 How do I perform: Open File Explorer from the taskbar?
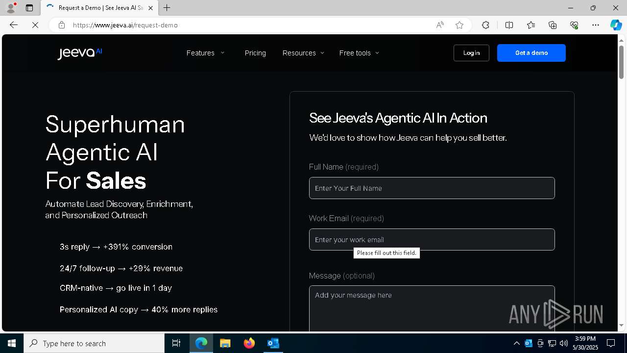coord(225,343)
